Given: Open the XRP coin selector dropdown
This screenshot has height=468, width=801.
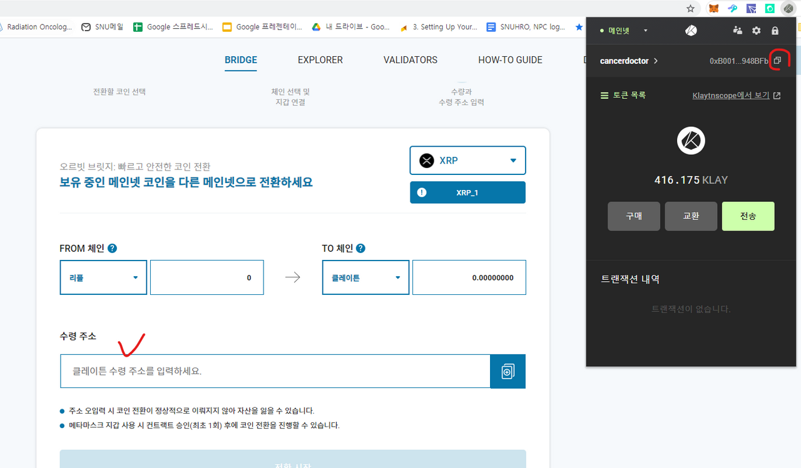Looking at the screenshot, I should 467,160.
